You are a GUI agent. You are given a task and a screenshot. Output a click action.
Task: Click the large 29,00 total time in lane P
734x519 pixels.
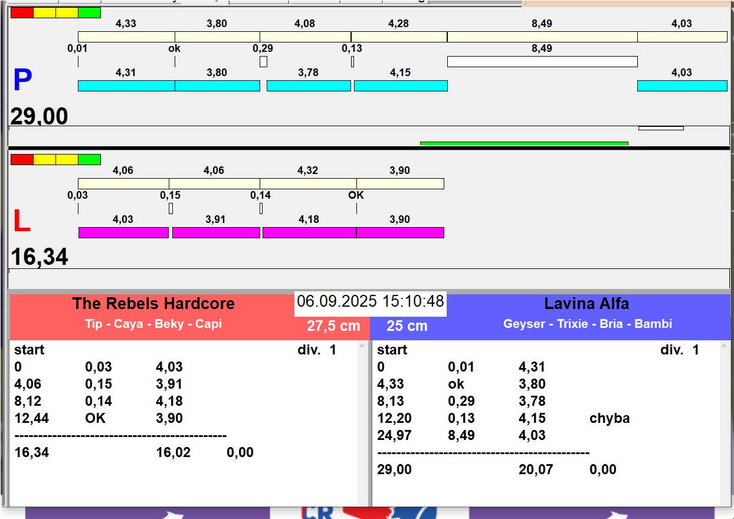pyautogui.click(x=40, y=116)
